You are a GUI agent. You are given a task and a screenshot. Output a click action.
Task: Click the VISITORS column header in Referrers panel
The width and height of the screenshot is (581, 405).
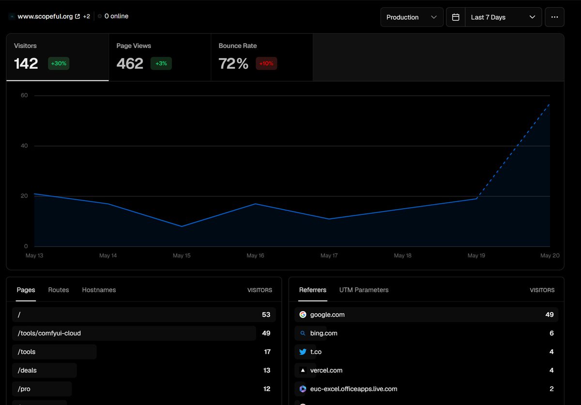coord(542,290)
